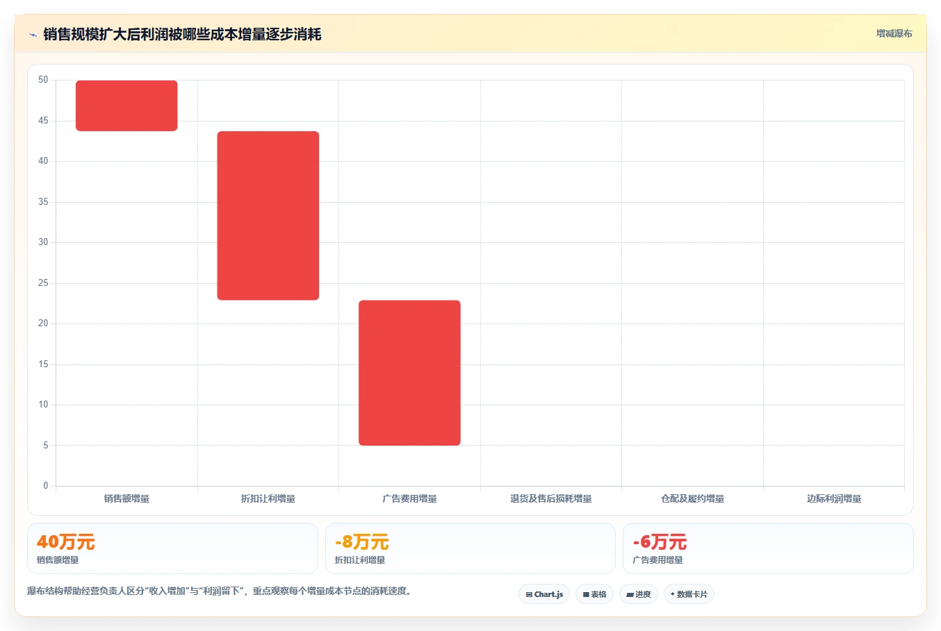
Task: Click the footnote text starting 瀑布结构帮助
Action: coord(220,591)
